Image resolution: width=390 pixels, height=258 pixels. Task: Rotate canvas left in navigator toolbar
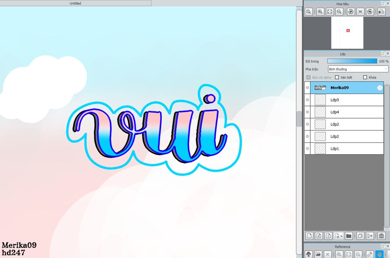coord(351,12)
